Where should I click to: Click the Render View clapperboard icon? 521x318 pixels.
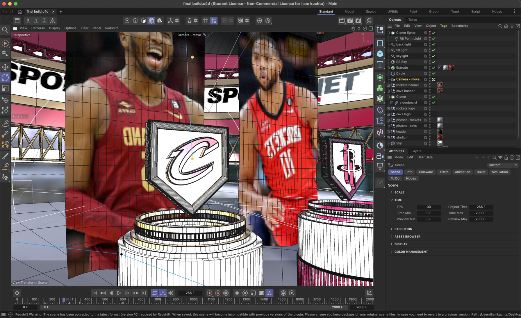point(342,21)
